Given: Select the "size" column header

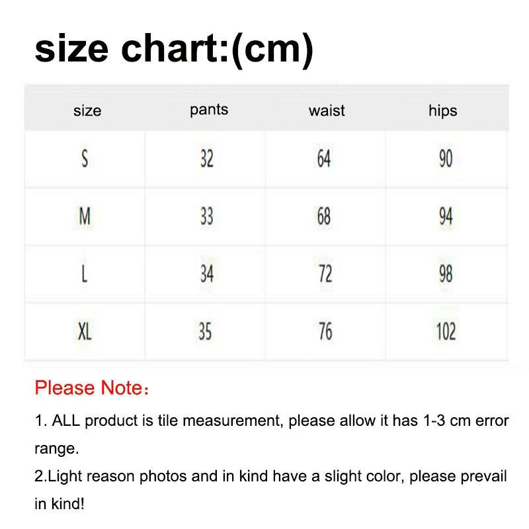Looking at the screenshot, I should tap(87, 110).
